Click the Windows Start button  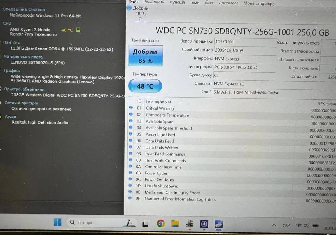(x=57, y=222)
